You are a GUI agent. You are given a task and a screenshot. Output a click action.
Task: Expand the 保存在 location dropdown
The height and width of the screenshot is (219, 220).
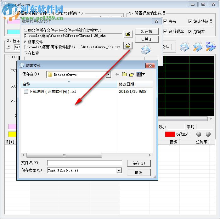[109, 75]
